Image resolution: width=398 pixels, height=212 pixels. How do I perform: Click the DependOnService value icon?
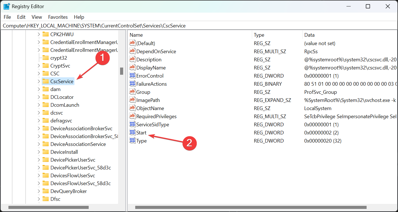[132, 51]
